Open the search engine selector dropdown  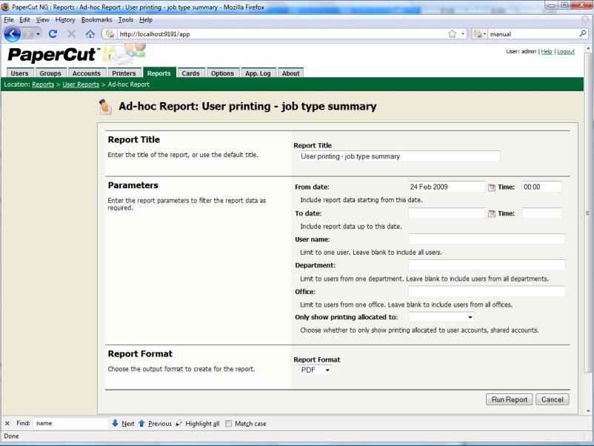pos(479,34)
